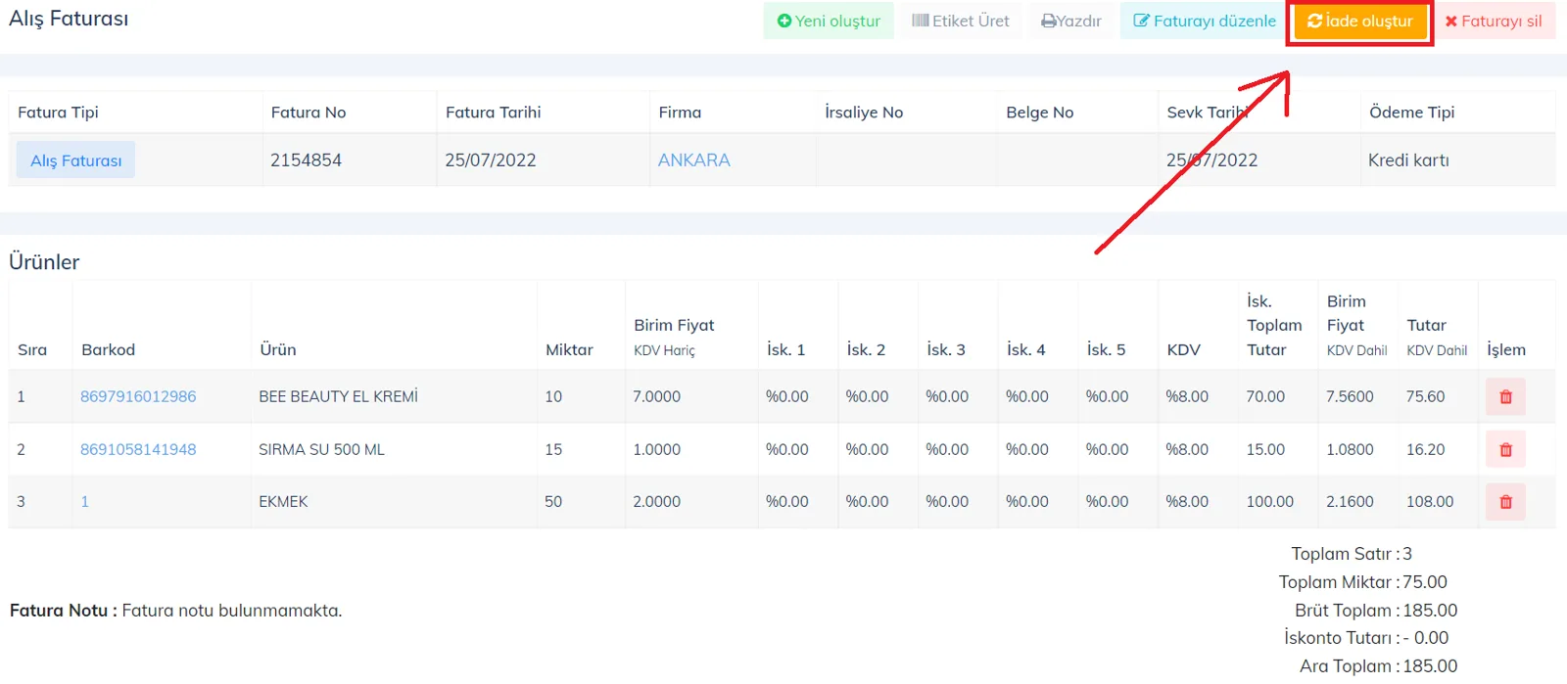Open barcode 8691058141948 link

138,449
